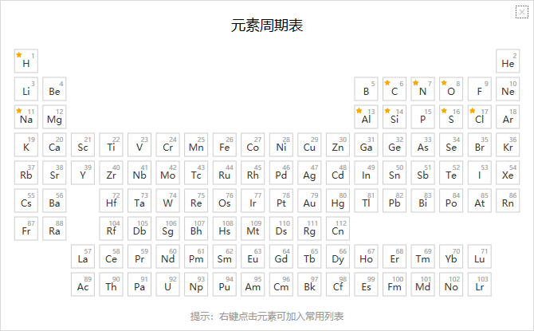Pick the Argon (Ar) element
Viewport: 534px width, 331px height.
(x=508, y=117)
